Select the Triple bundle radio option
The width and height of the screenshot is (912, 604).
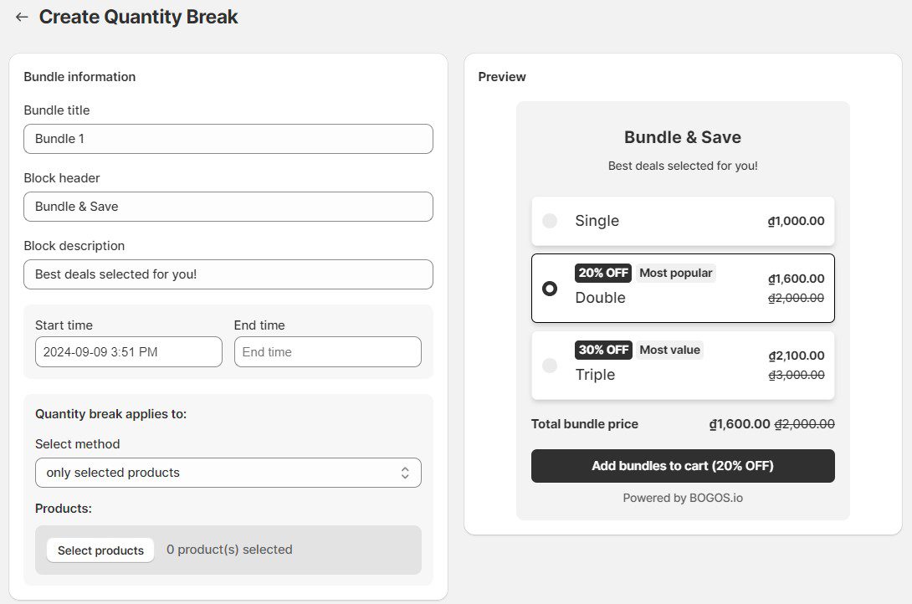click(x=550, y=366)
